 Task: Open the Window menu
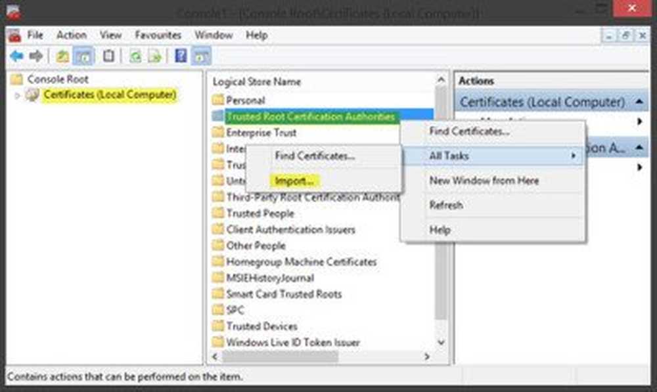click(214, 35)
